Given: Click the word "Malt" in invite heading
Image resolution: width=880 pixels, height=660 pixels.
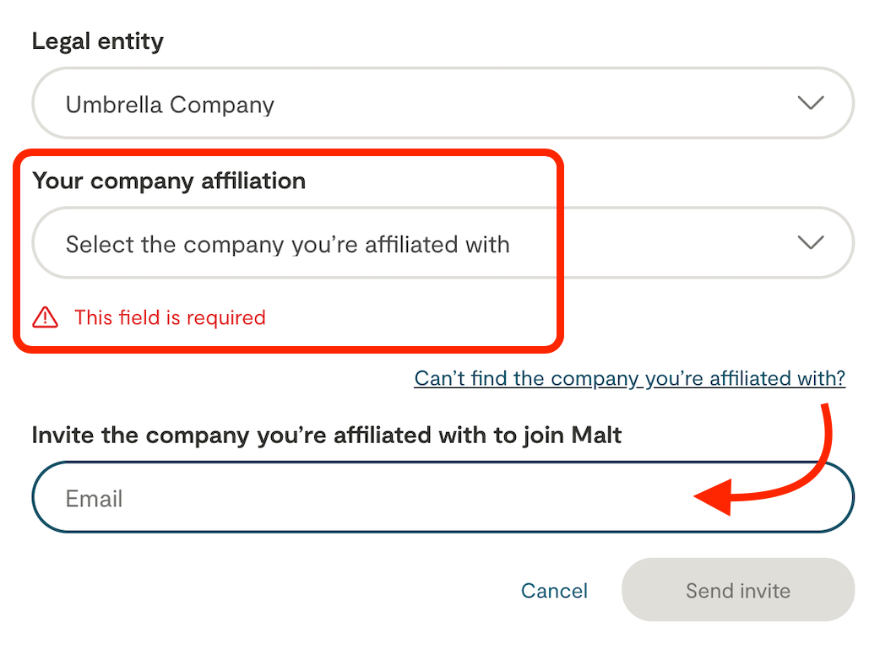Looking at the screenshot, I should tap(596, 435).
